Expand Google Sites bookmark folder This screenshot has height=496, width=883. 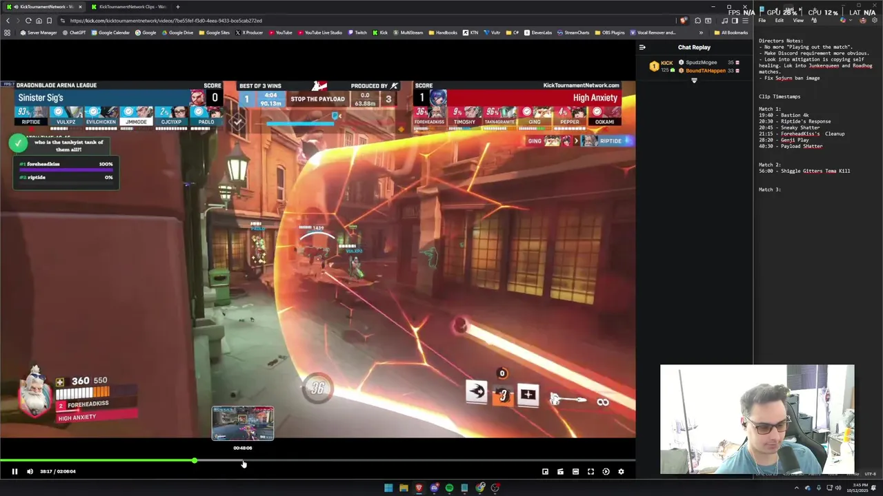tap(214, 32)
